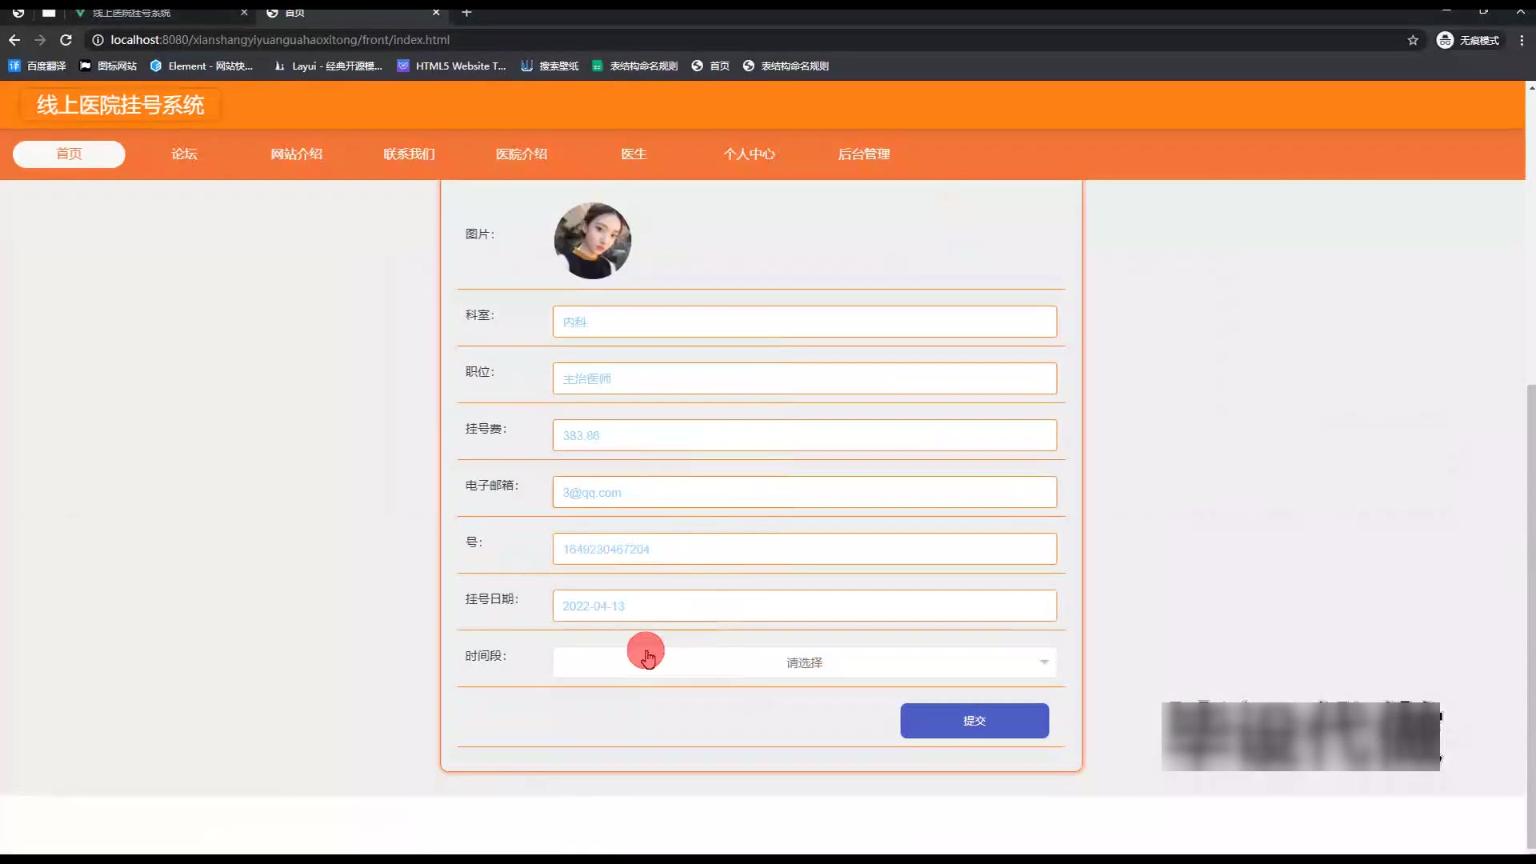Reload the page with the refresh icon
Viewport: 1536px width, 864px height.
66,40
